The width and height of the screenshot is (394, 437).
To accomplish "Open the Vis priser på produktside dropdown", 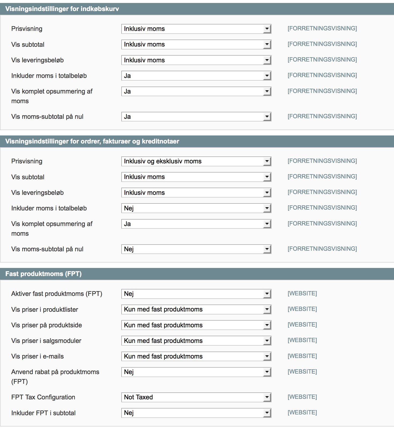I will click(196, 325).
